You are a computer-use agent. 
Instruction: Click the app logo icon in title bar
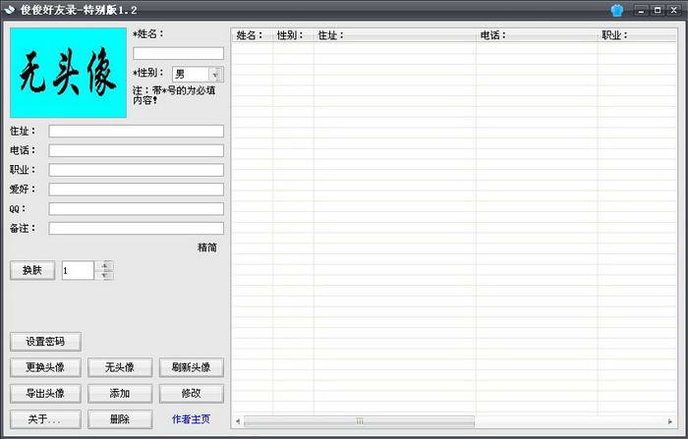pos(9,10)
